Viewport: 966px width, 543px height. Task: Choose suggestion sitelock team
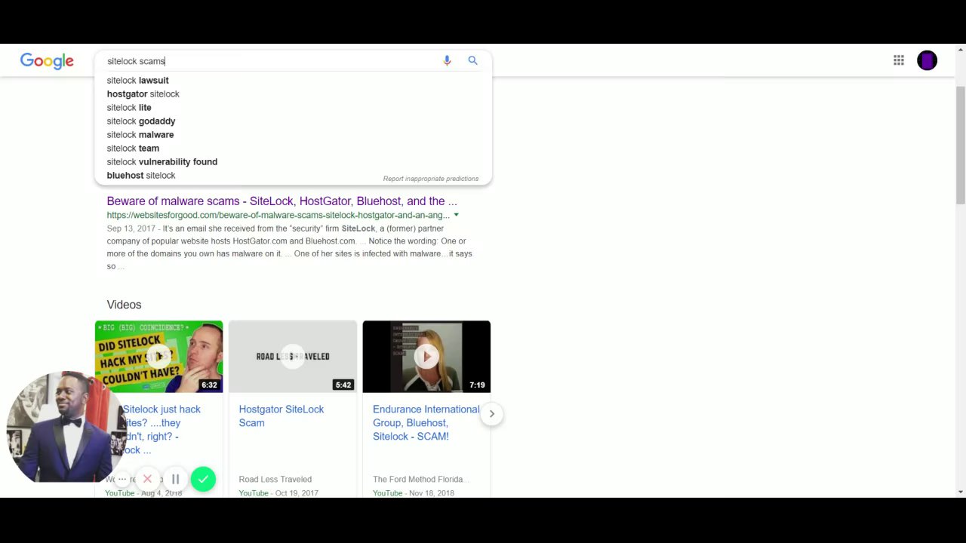[x=133, y=148]
